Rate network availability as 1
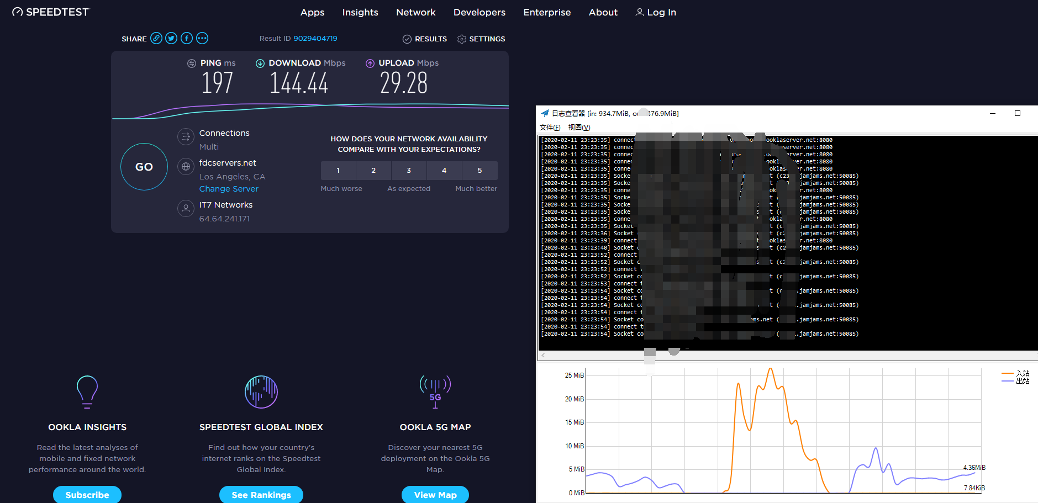Screen dimensions: 1038x503 pos(338,171)
